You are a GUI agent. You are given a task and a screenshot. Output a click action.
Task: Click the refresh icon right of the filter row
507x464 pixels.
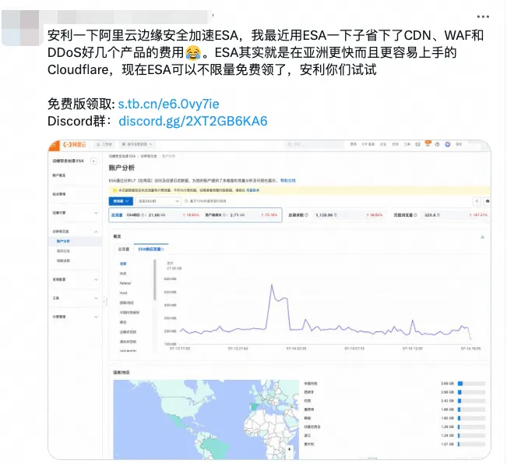pos(477,201)
